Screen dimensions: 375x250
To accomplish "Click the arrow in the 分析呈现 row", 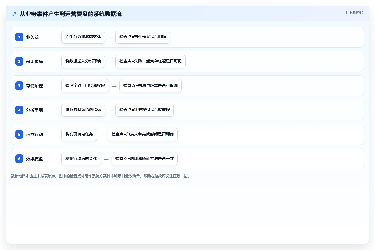I will (x=110, y=110).
